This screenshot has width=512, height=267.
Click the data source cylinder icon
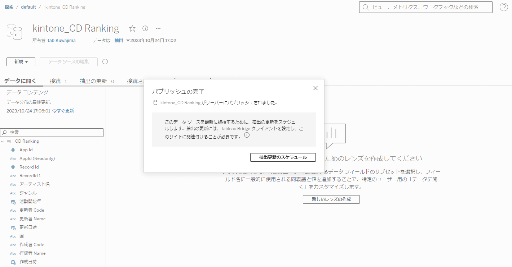tap(15, 31)
